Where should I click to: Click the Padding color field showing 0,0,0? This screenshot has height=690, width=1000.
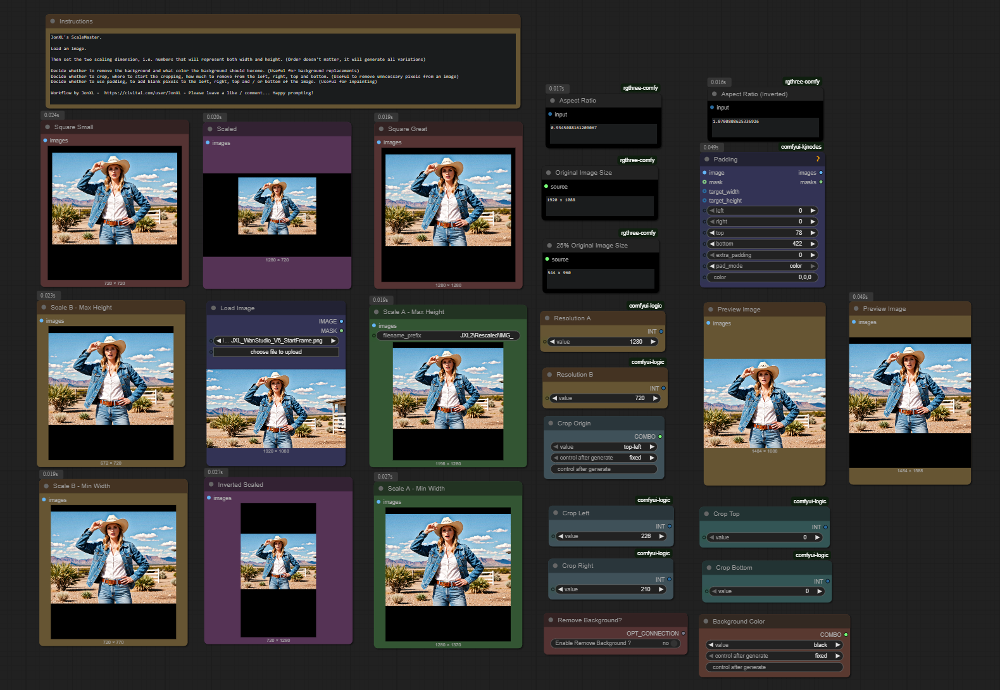tap(763, 277)
